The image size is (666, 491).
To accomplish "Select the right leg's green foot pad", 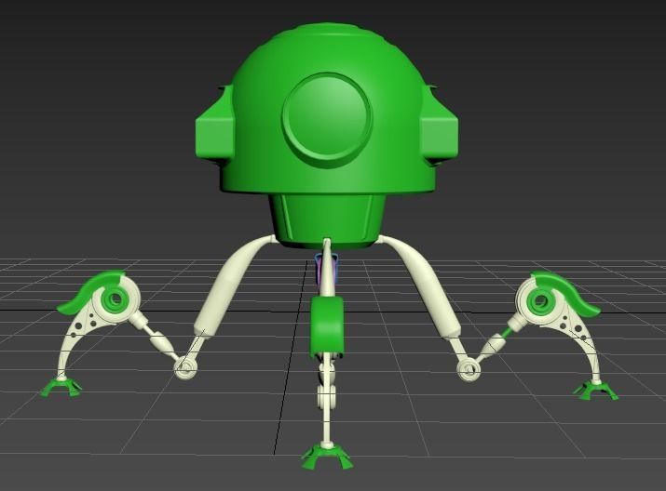I will [595, 390].
